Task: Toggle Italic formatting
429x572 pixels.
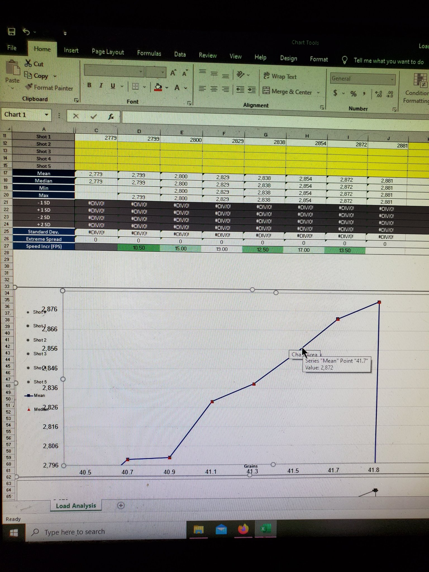Action: pos(101,85)
